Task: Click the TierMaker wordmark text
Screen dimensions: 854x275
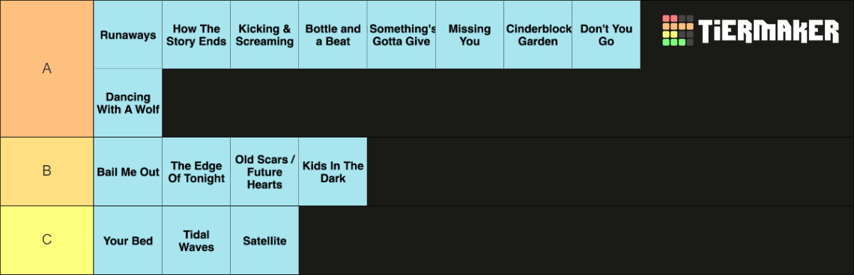Action: (x=769, y=31)
